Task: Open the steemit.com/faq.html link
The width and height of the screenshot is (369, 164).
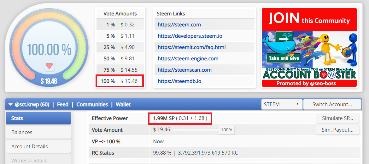Action: (191, 47)
